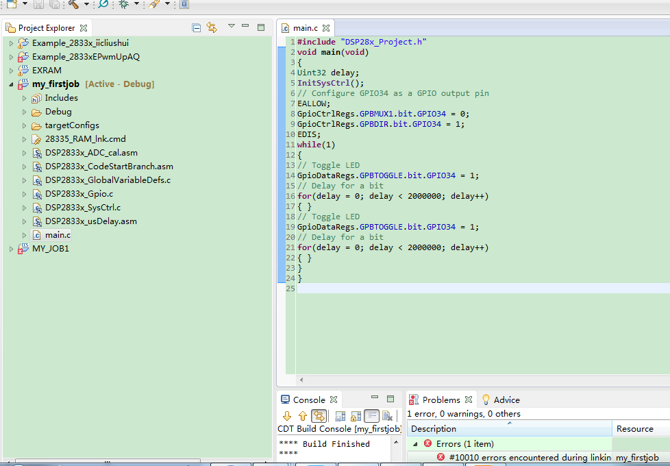Image resolution: width=670 pixels, height=466 pixels.
Task: Click the Debug bug icon
Action: click(123, 4)
